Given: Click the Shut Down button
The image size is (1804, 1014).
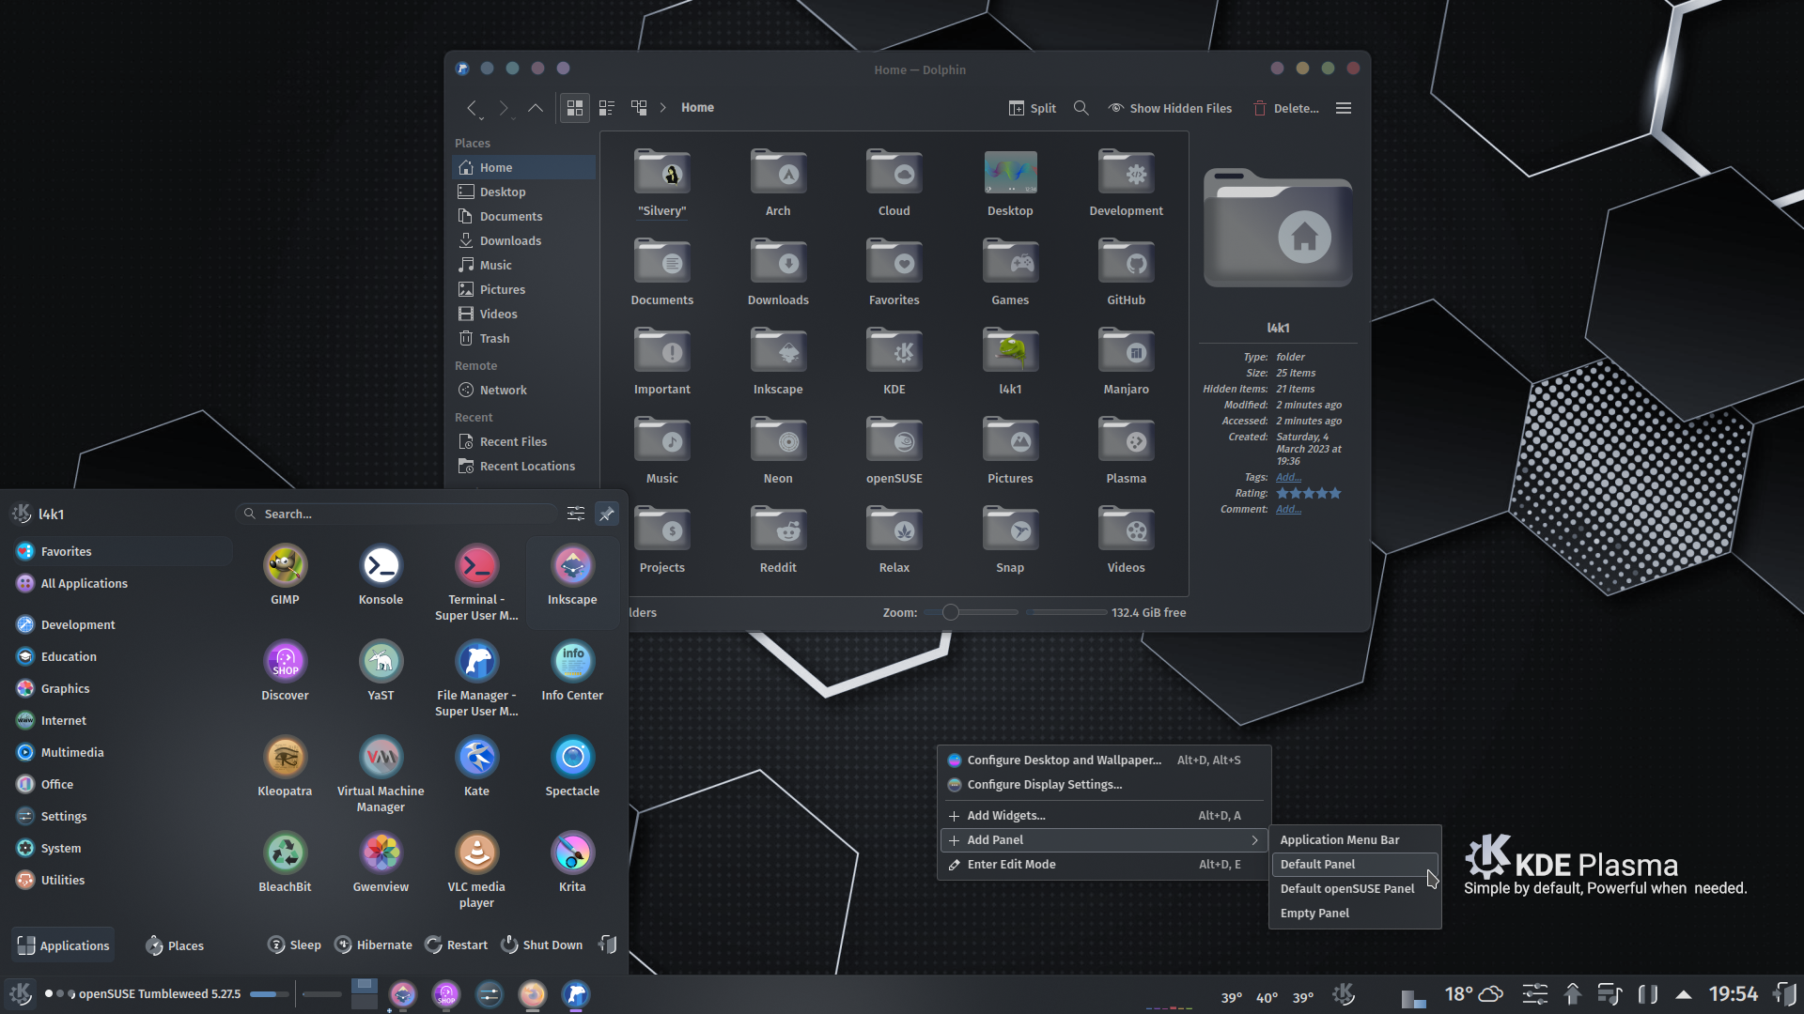Looking at the screenshot, I should coord(542,945).
